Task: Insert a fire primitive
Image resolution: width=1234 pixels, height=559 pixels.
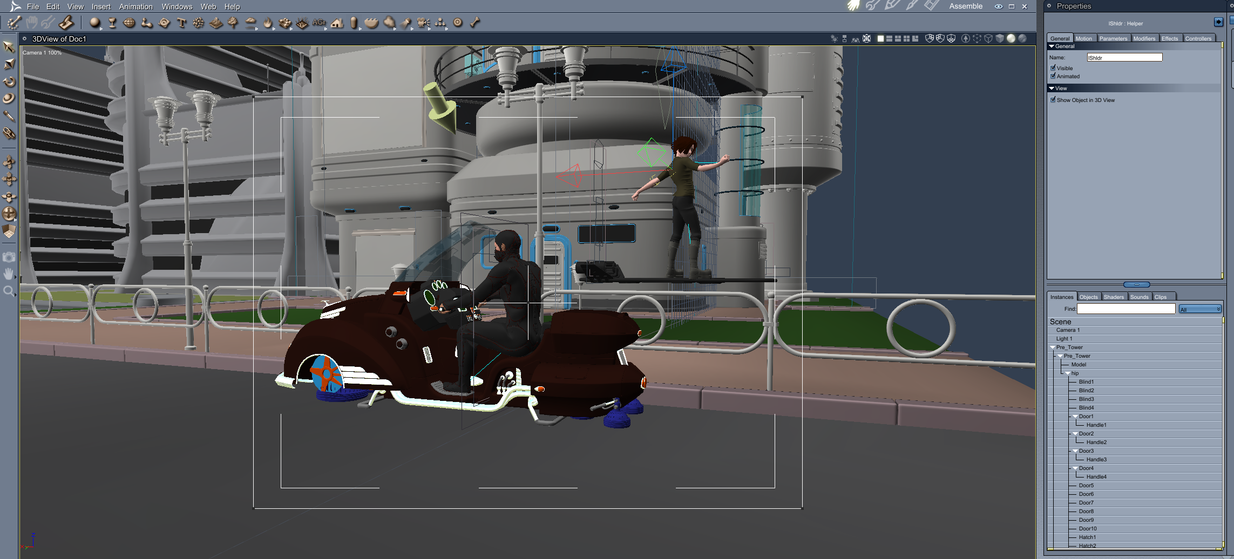Action: click(x=268, y=23)
